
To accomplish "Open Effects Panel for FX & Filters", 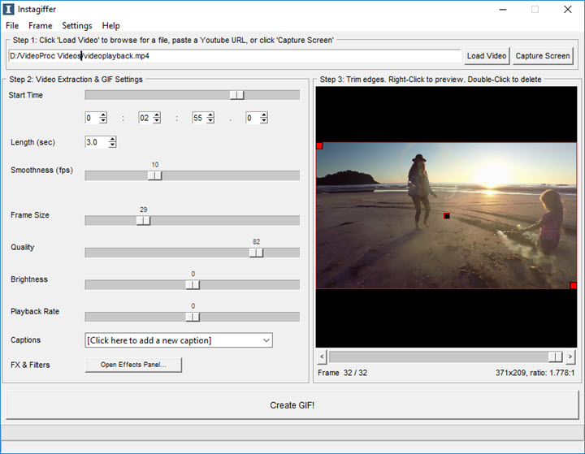I will point(133,365).
